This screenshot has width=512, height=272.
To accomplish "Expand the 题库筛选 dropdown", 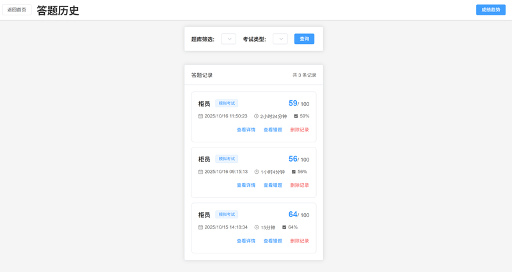I will point(228,39).
